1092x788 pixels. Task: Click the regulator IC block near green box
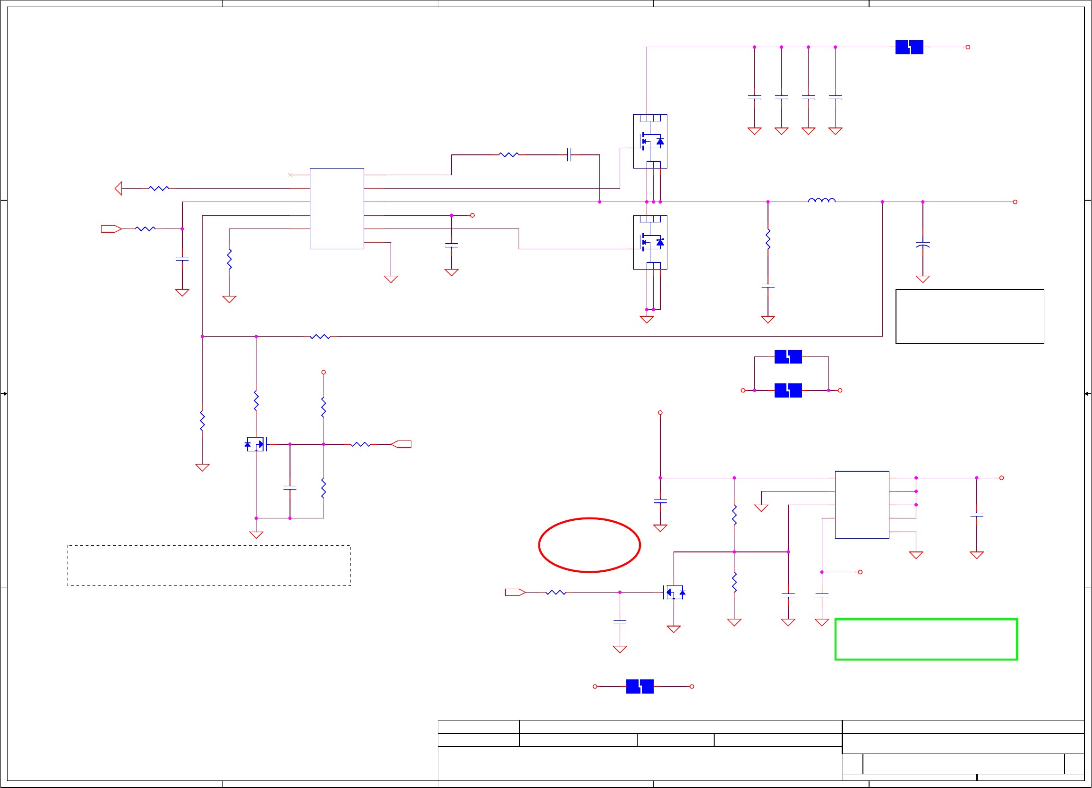[x=862, y=504]
